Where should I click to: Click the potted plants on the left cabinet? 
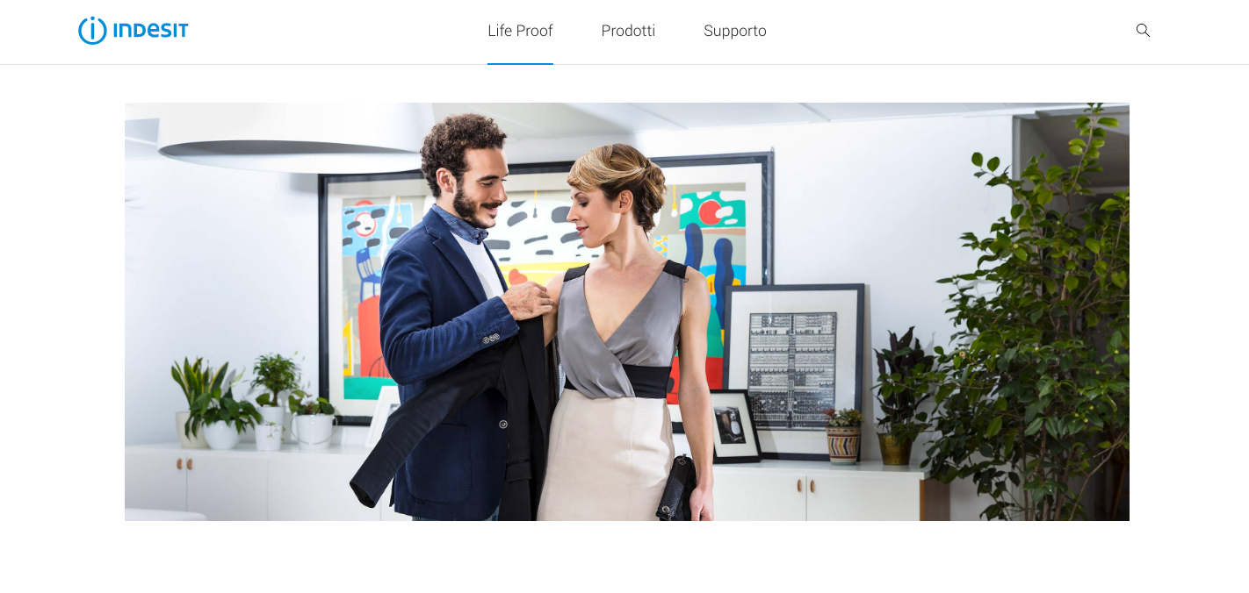[x=255, y=404]
